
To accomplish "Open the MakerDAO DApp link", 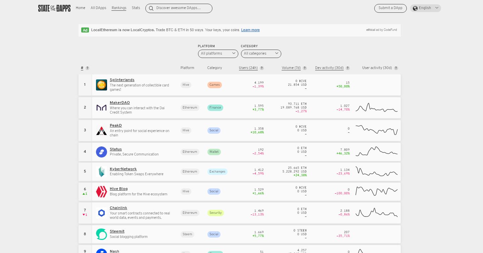I will (x=120, y=103).
